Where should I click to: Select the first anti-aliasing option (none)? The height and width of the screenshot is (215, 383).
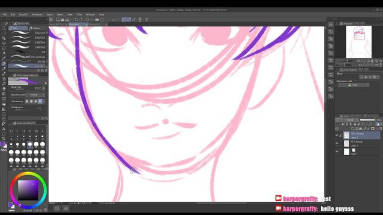coord(27,102)
